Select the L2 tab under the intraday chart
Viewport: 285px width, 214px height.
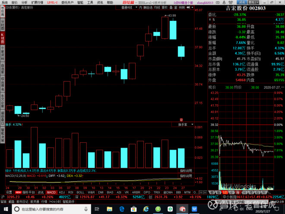pos(225,192)
